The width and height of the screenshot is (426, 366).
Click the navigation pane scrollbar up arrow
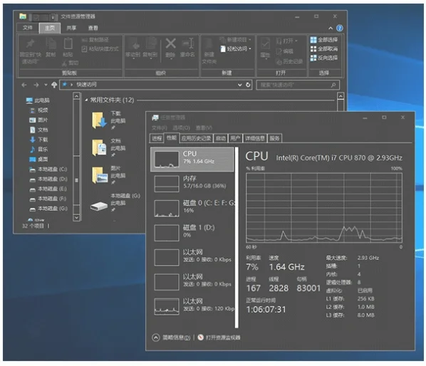pyautogui.click(x=77, y=96)
